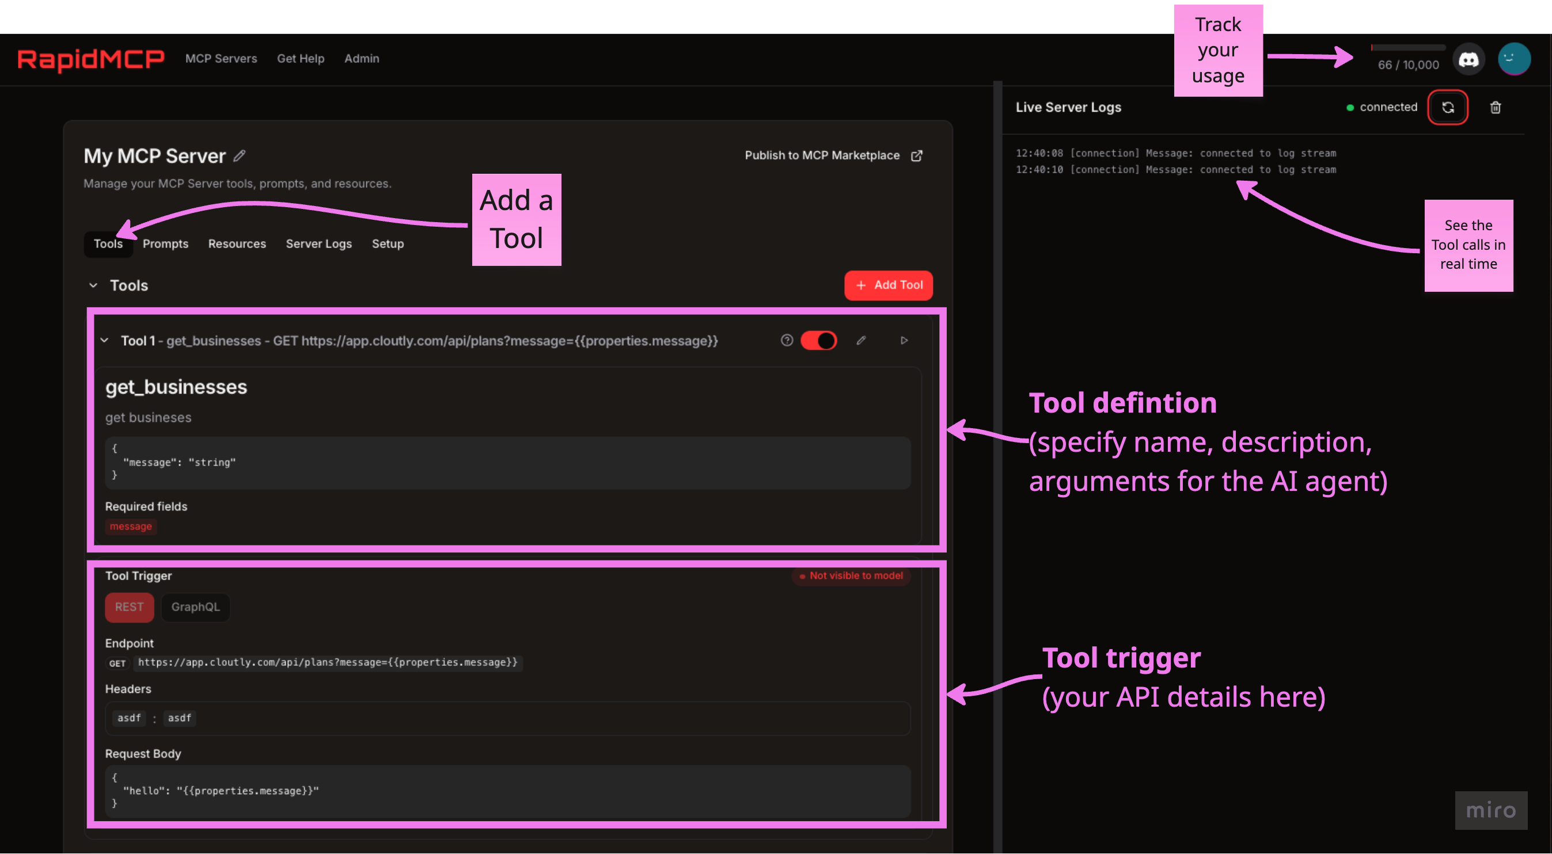The image size is (1552, 854).
Task: Switch trigger type to GraphQL
Action: [x=195, y=607]
